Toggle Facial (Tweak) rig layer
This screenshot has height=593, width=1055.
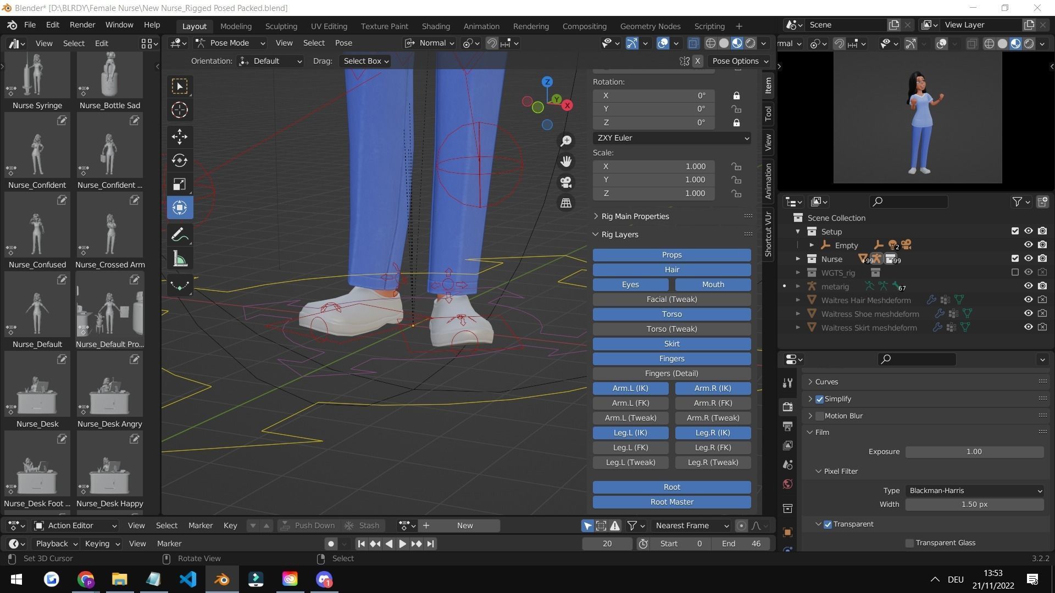click(x=672, y=300)
